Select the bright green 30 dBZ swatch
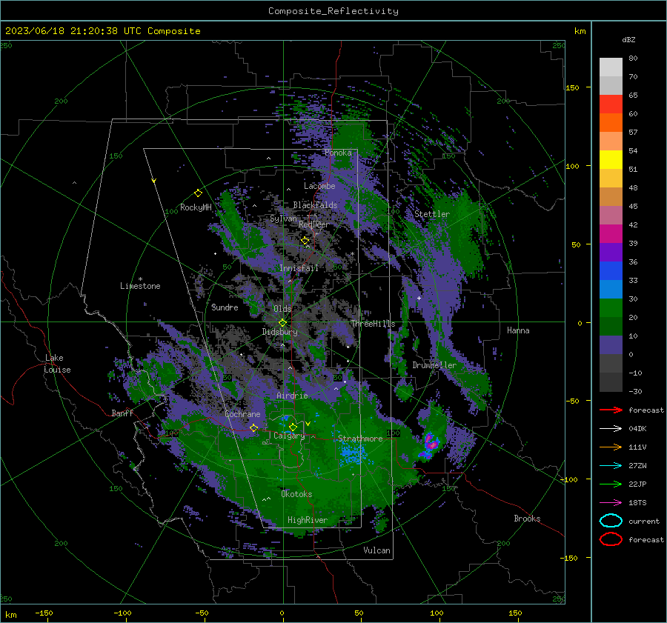This screenshot has height=623, width=667. coord(611,308)
